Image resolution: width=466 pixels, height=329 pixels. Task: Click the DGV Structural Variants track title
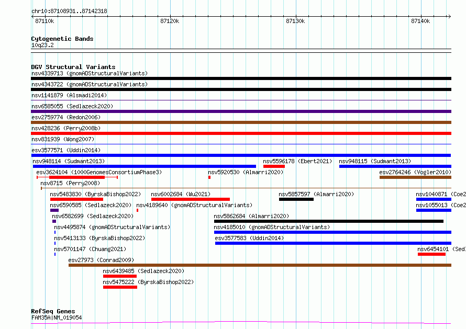[73, 67]
